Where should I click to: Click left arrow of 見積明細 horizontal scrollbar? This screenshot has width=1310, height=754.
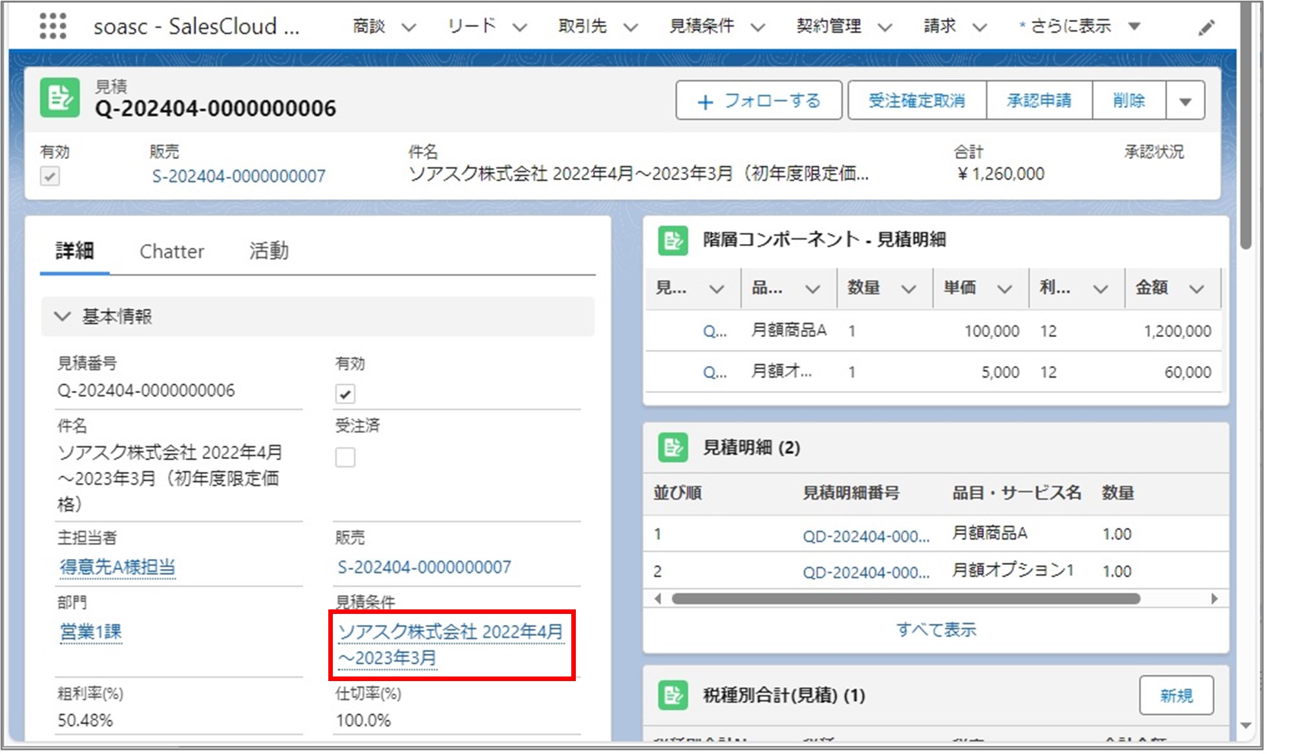click(x=658, y=598)
